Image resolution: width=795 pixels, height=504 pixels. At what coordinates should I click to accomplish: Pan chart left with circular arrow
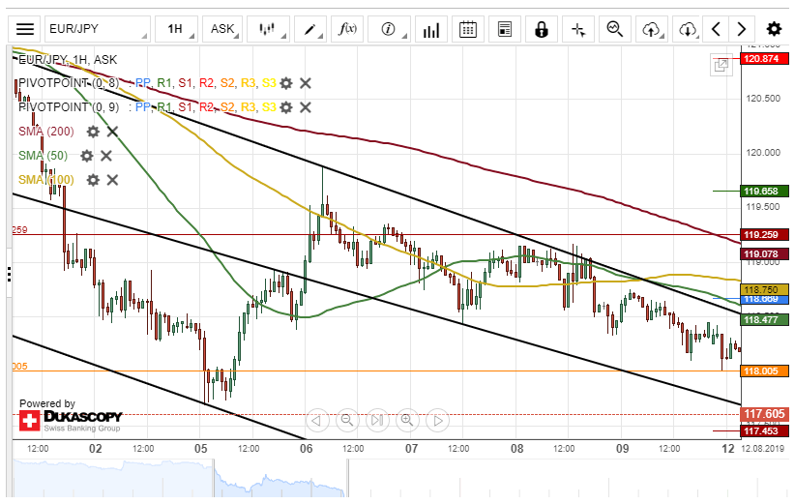pos(317,421)
